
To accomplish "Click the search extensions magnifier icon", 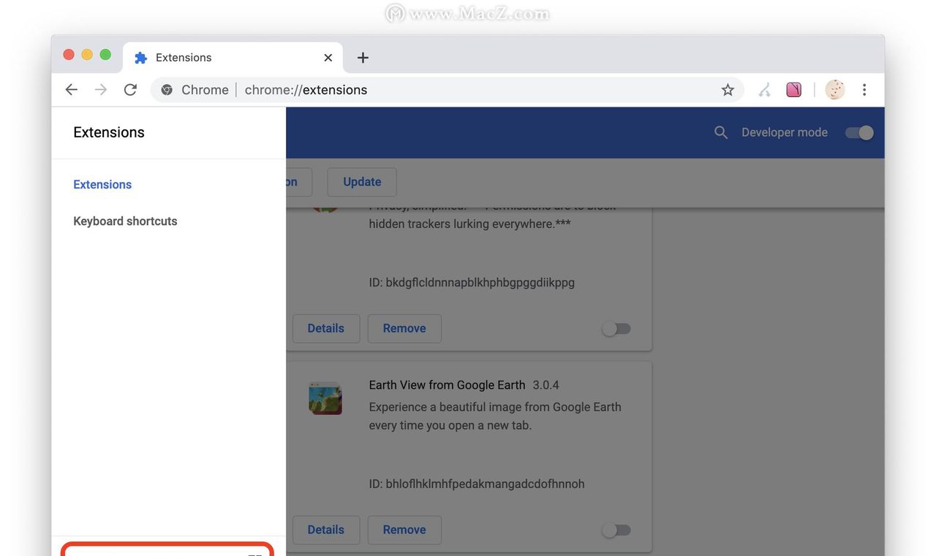I will 720,132.
